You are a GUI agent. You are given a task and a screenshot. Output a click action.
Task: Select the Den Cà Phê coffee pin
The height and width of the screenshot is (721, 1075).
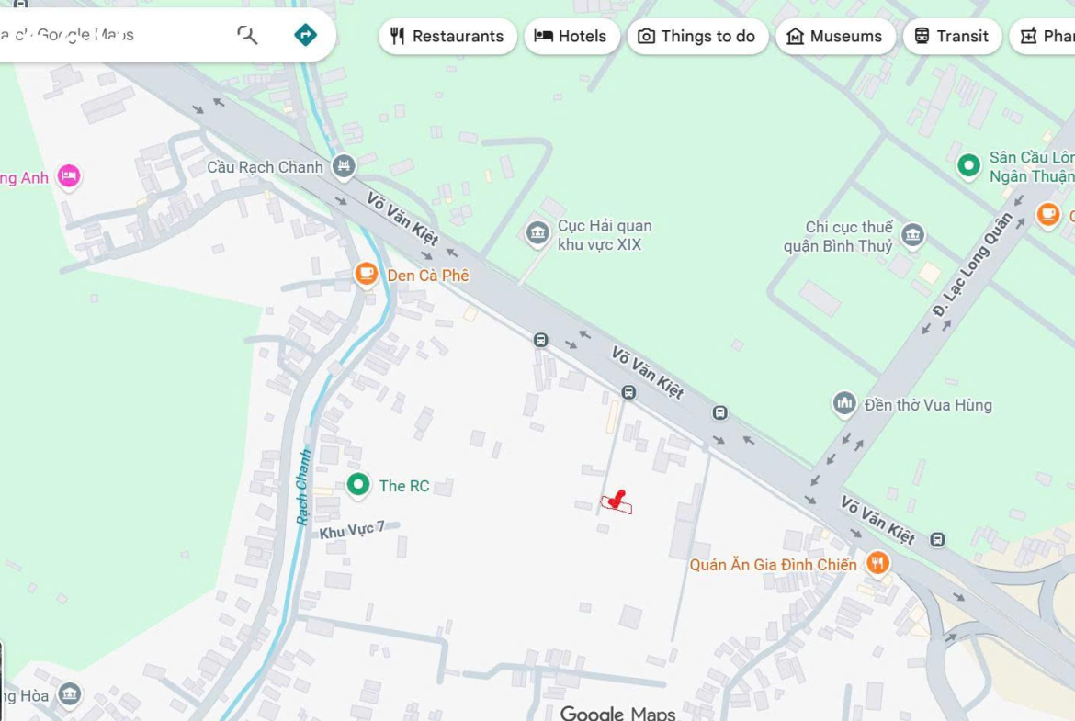click(366, 275)
